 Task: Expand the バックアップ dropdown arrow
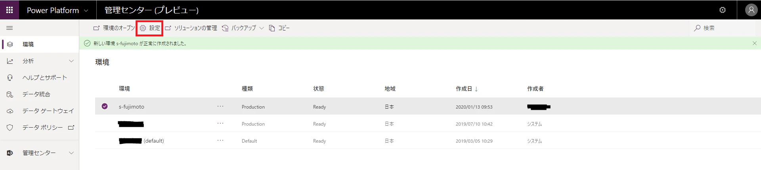[262, 28]
